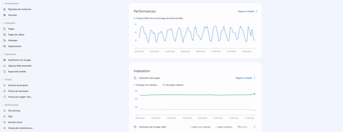Open the video indexing row chevron
The width and height of the screenshot is (343, 132).
[255, 127]
